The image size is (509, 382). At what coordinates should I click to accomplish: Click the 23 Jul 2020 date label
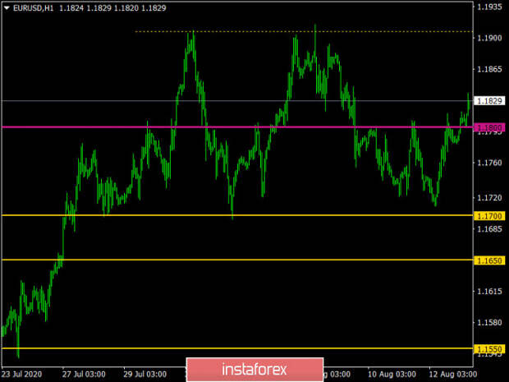[21, 375]
